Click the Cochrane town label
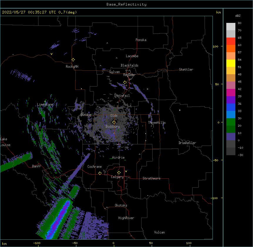Viewport: 253px width, 247px height. coord(95,167)
